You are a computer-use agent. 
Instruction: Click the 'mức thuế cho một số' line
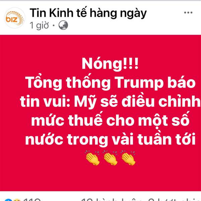pos(110,120)
